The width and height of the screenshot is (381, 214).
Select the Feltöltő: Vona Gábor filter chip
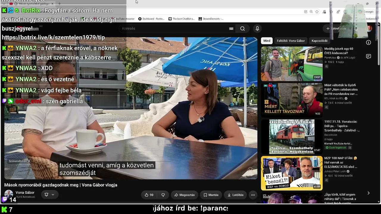291,41
